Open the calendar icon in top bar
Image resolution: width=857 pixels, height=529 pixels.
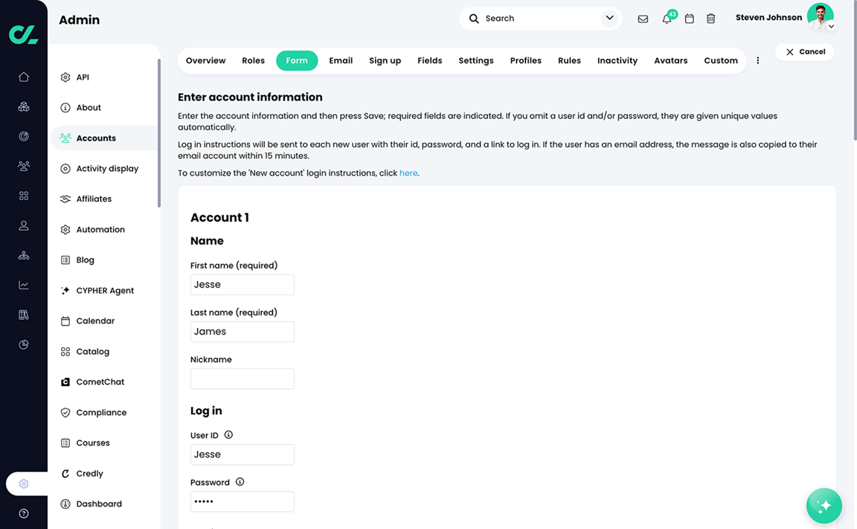689,19
